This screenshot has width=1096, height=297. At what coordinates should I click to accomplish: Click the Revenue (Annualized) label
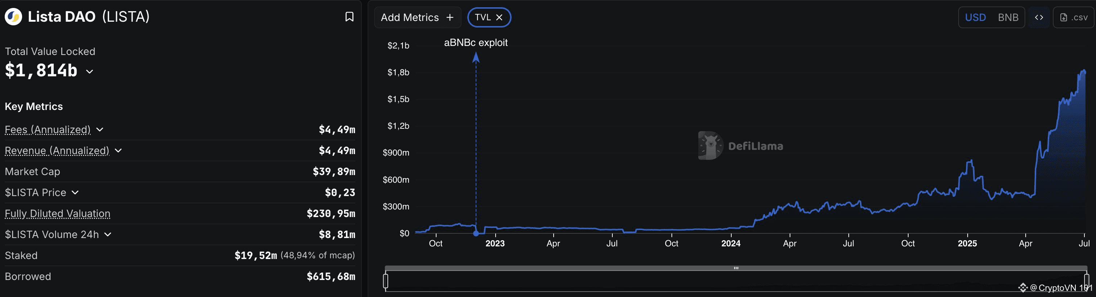coord(57,150)
